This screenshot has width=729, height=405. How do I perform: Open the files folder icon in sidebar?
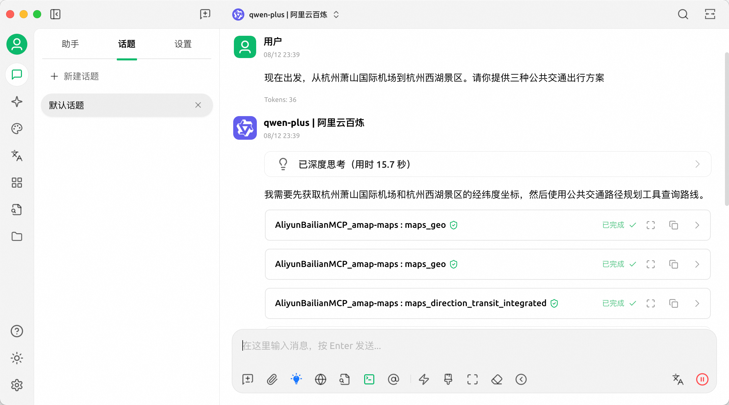[17, 237]
